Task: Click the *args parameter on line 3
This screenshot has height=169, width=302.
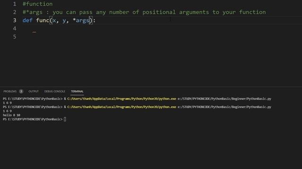Action: 81,20
